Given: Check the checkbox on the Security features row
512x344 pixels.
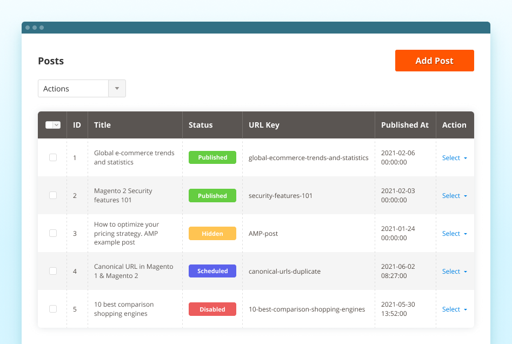Looking at the screenshot, I should (53, 195).
